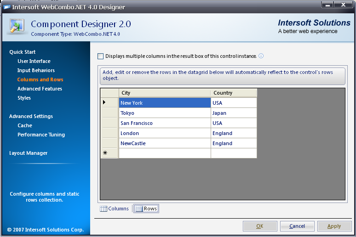Viewport: 356px width, 237px height.
Task: Click the Apply button
Action: (x=334, y=226)
